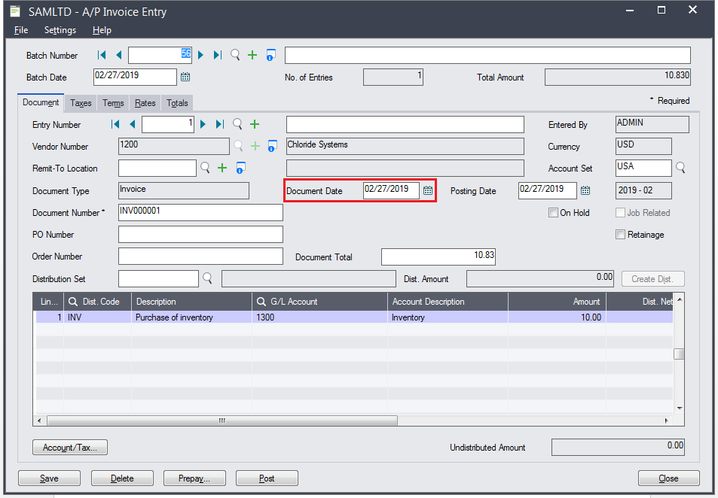
Task: Open Vendor Number information icon
Action: pos(272,147)
